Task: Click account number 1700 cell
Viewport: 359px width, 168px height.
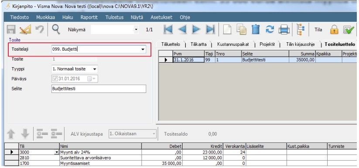Action: pos(39,163)
